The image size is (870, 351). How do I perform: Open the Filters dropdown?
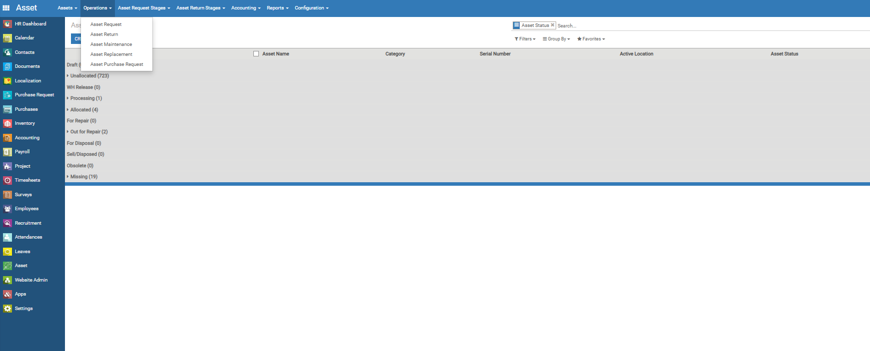coord(525,39)
